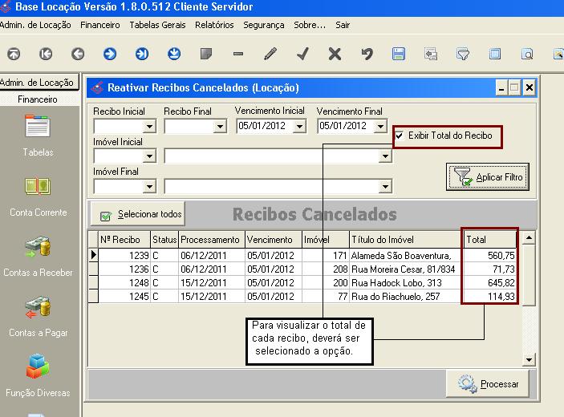Click the X cancel icon in toolbar
Image resolution: width=564 pixels, height=417 pixels.
[x=335, y=55]
